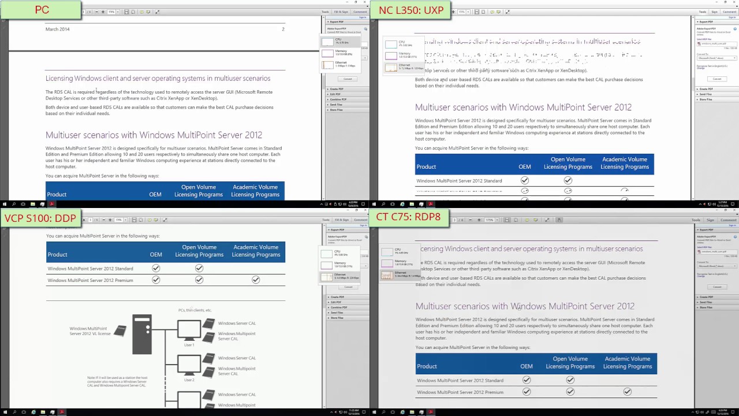Click highlight text icon in CT C75 window
This screenshot has width=739, height=416.
536,220
